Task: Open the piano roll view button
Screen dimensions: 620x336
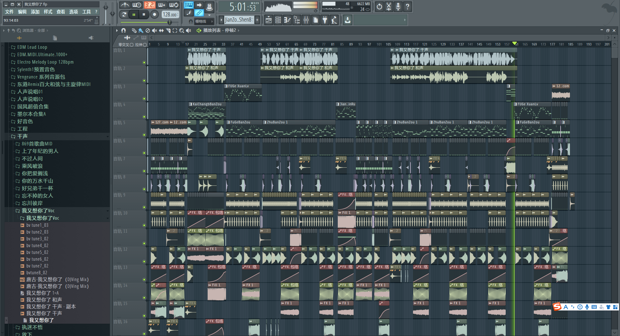Action: (287, 20)
